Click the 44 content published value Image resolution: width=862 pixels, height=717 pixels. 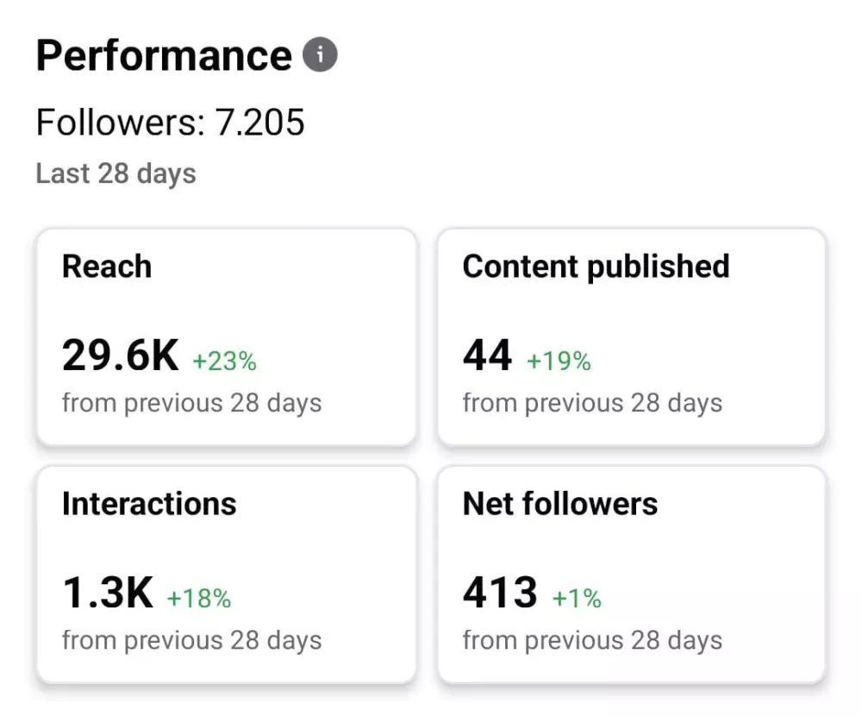click(x=488, y=355)
